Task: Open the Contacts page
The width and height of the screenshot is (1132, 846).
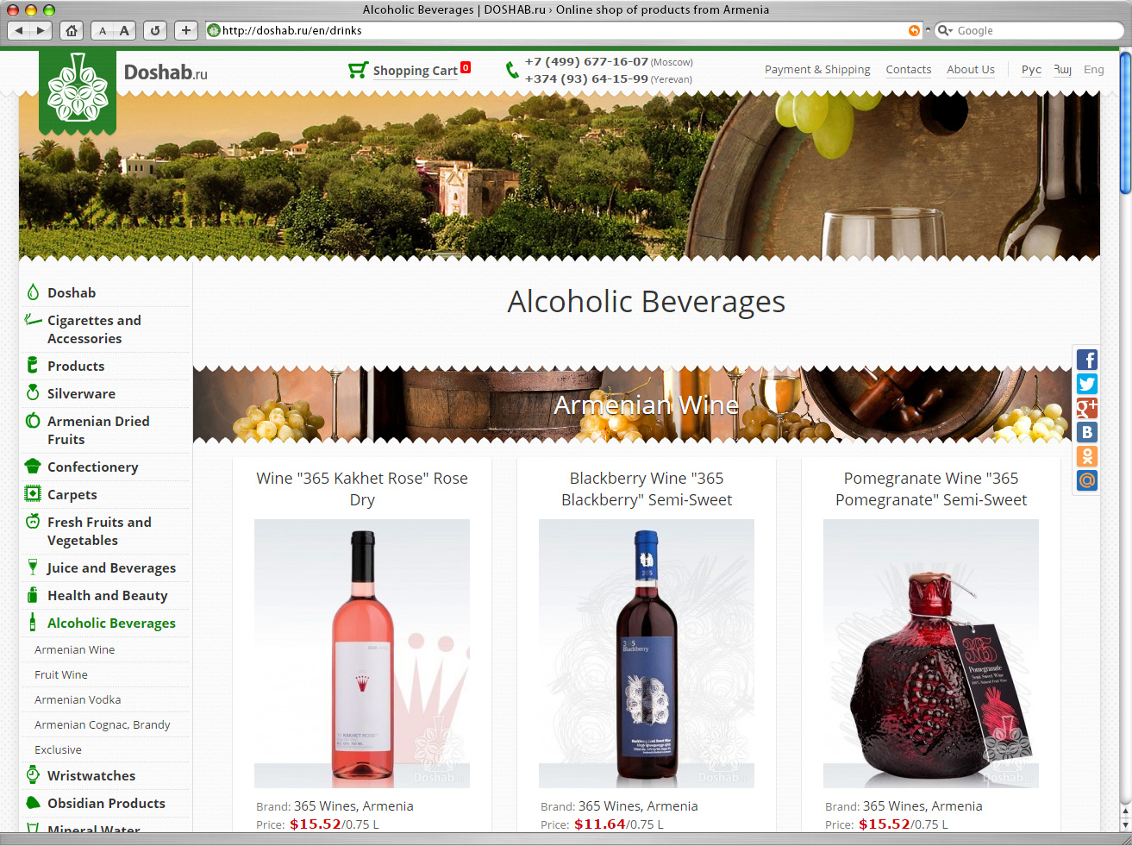Action: [x=909, y=70]
